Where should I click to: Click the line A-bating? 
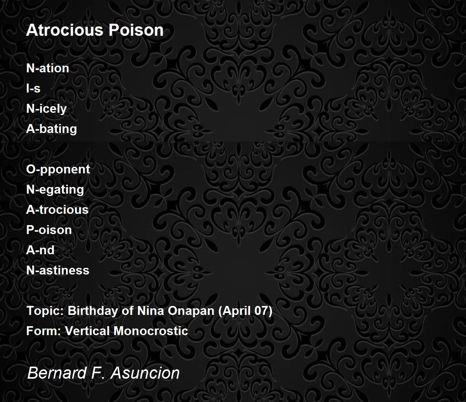point(51,129)
